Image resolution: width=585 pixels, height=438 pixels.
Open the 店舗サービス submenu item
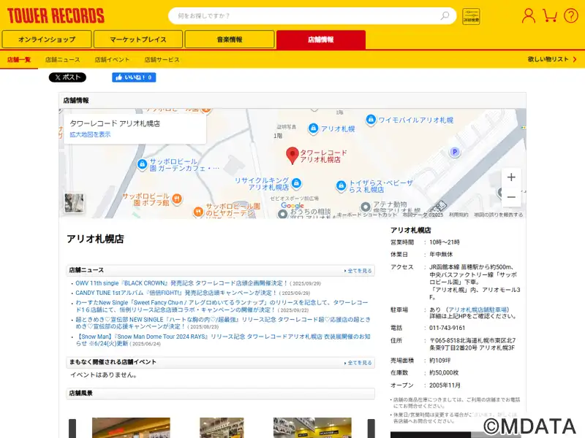(162, 60)
